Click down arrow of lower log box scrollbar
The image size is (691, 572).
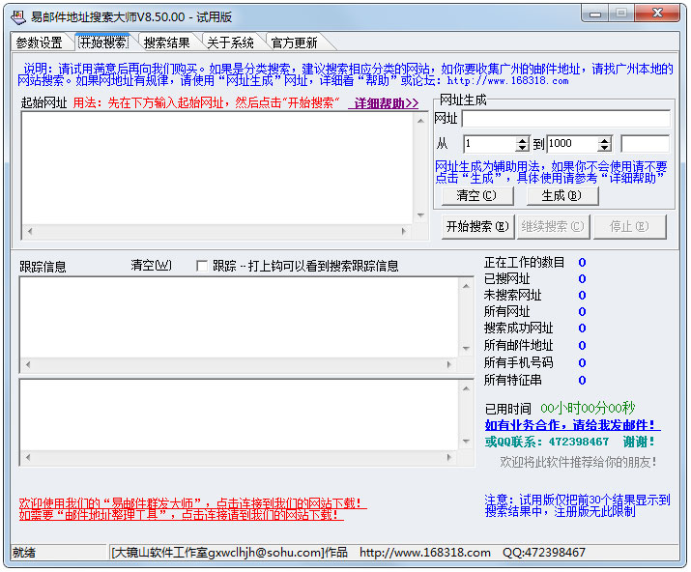[466, 442]
